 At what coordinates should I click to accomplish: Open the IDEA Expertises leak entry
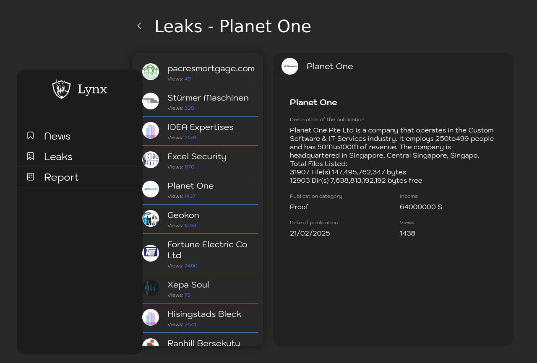pyautogui.click(x=200, y=131)
